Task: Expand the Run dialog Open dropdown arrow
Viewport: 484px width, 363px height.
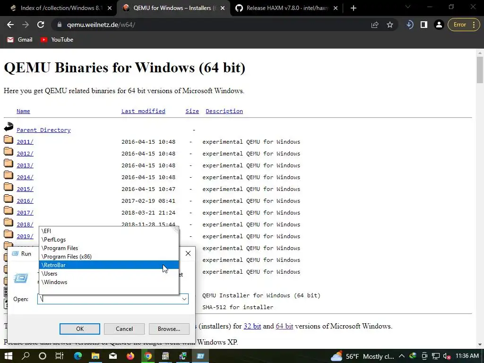Action: (184, 299)
